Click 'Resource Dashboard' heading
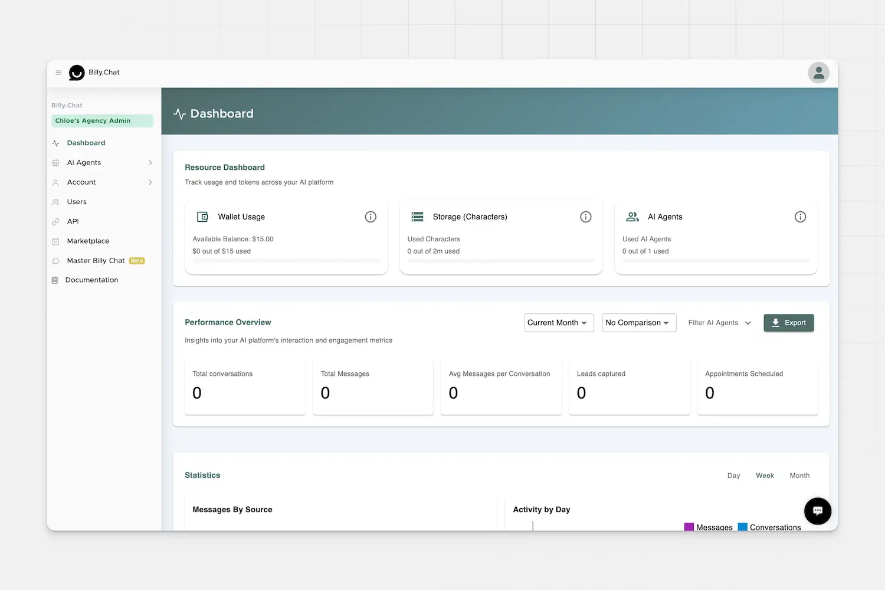 tap(225, 168)
